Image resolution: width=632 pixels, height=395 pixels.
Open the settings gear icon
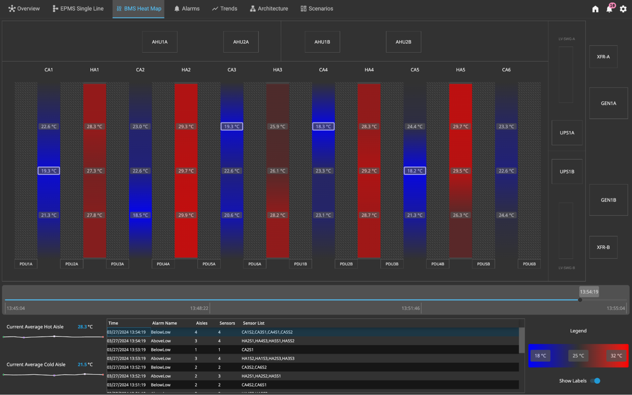pyautogui.click(x=623, y=9)
